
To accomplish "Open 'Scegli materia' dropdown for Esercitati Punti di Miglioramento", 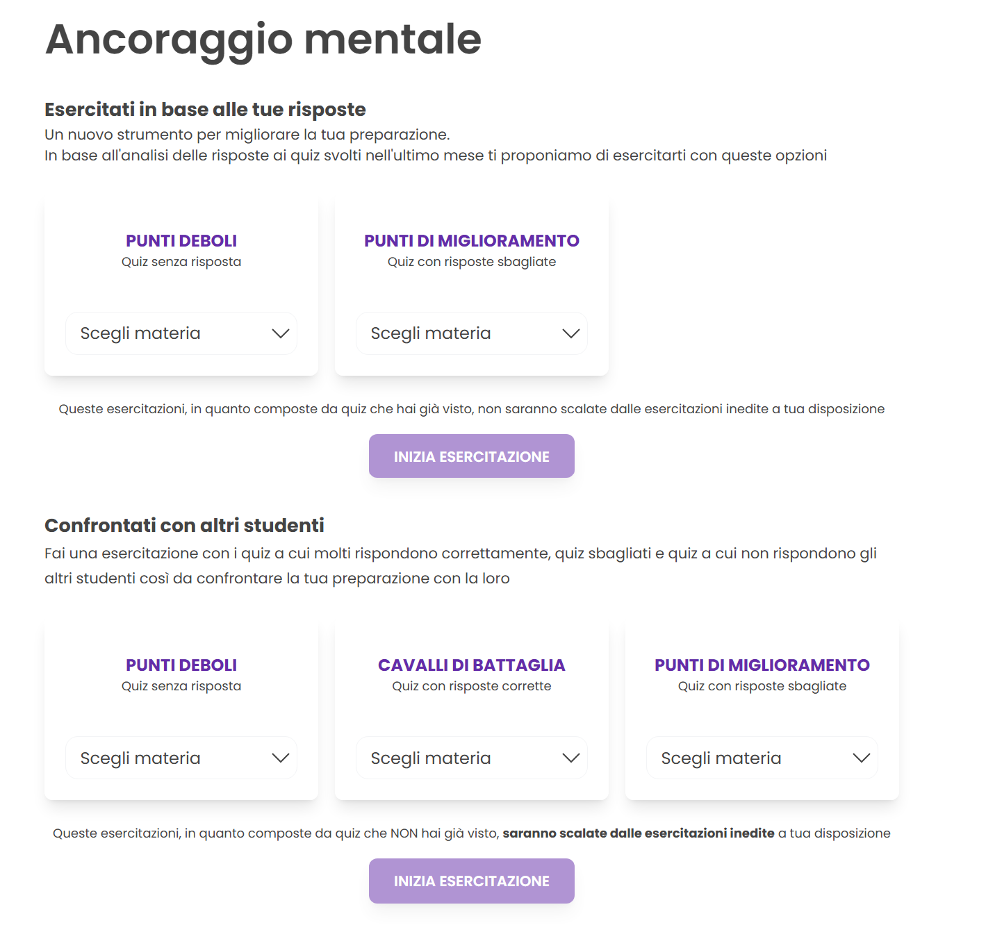I will point(457,334).
